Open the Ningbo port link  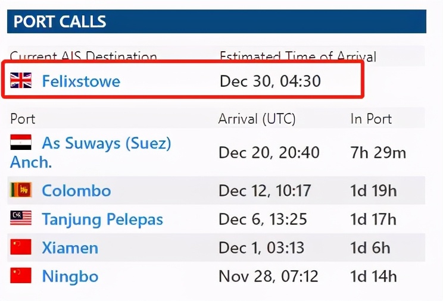[70, 277]
